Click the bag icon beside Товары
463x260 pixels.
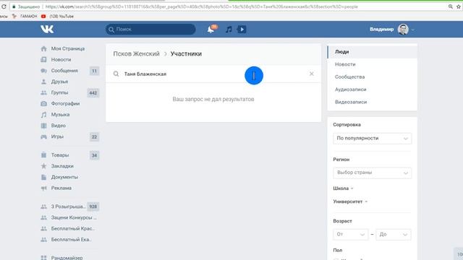(x=43, y=155)
